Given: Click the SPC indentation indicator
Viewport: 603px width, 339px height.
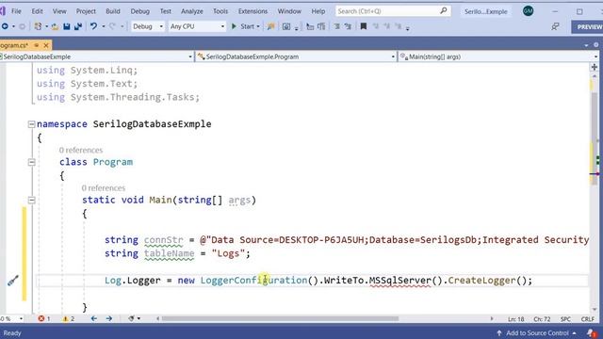Looking at the screenshot, I should (565, 319).
